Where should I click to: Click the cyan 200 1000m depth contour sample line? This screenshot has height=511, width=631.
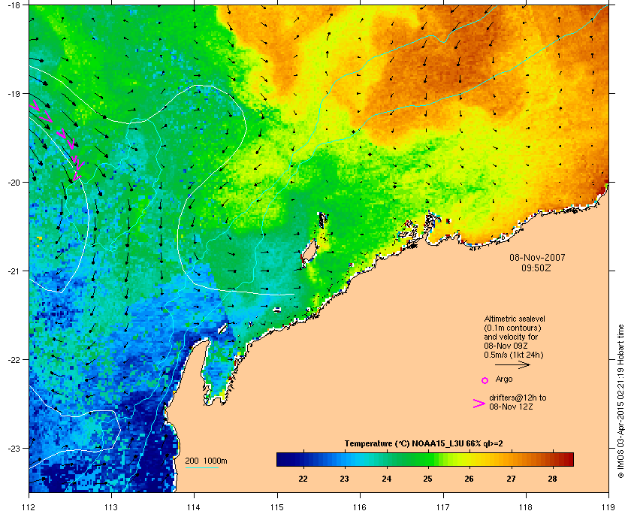click(201, 468)
